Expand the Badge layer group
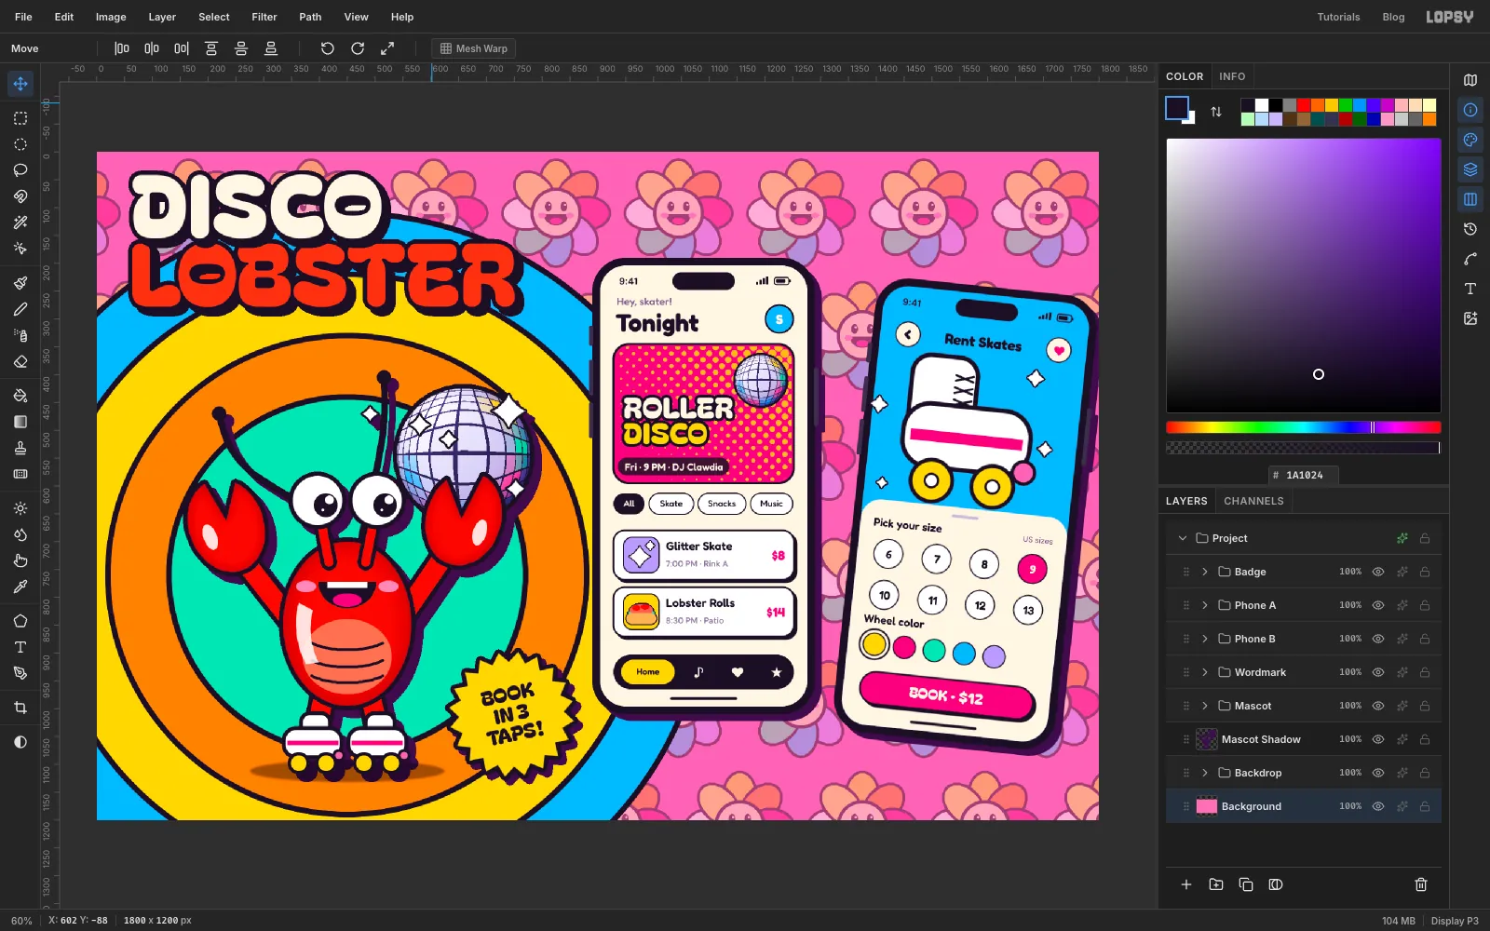This screenshot has height=931, width=1490. (x=1205, y=572)
